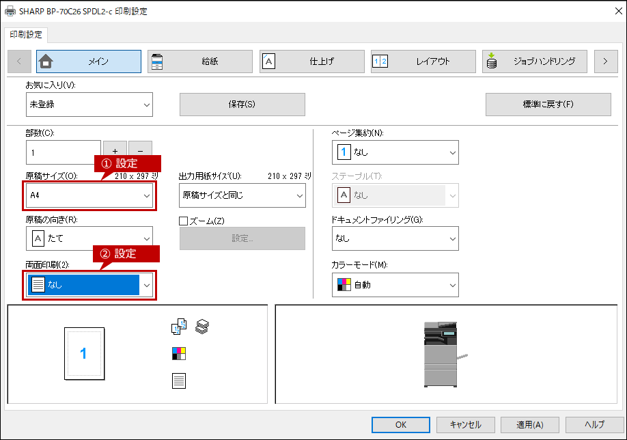
Task: Open the 両面印刷 dropdown set to なし
Action: point(89,285)
